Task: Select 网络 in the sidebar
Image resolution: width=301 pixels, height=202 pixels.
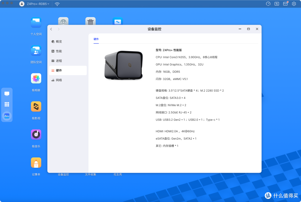Action: 68,80
